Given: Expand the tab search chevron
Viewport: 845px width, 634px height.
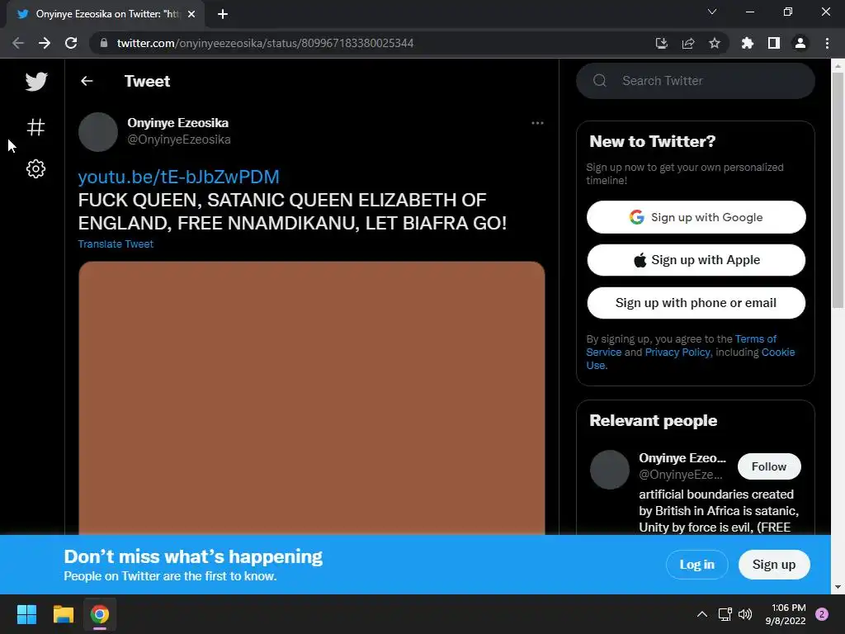Looking at the screenshot, I should coord(712,12).
